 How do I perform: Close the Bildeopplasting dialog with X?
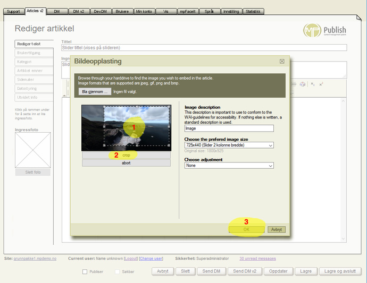tap(282, 61)
